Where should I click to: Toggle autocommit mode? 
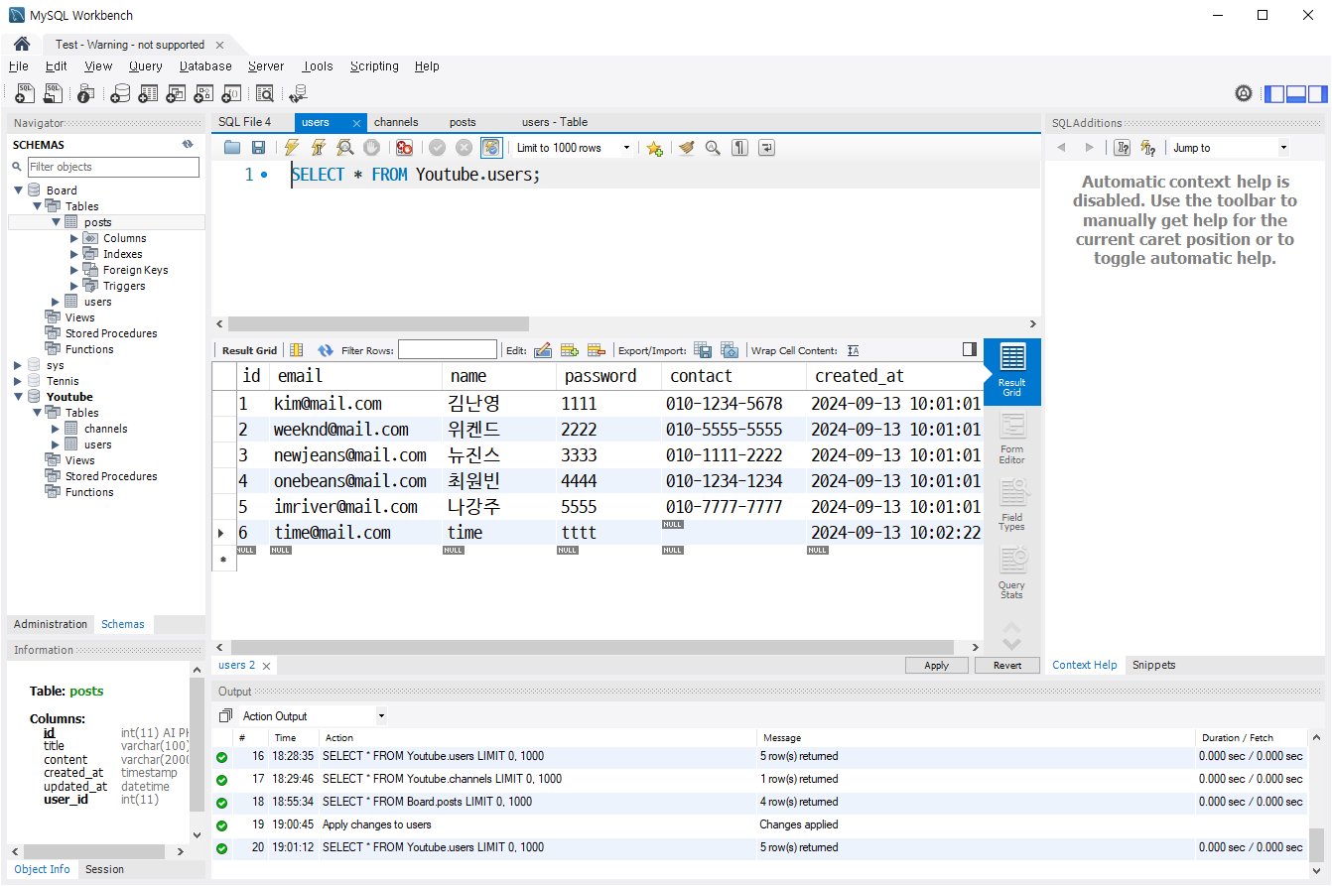pos(491,148)
